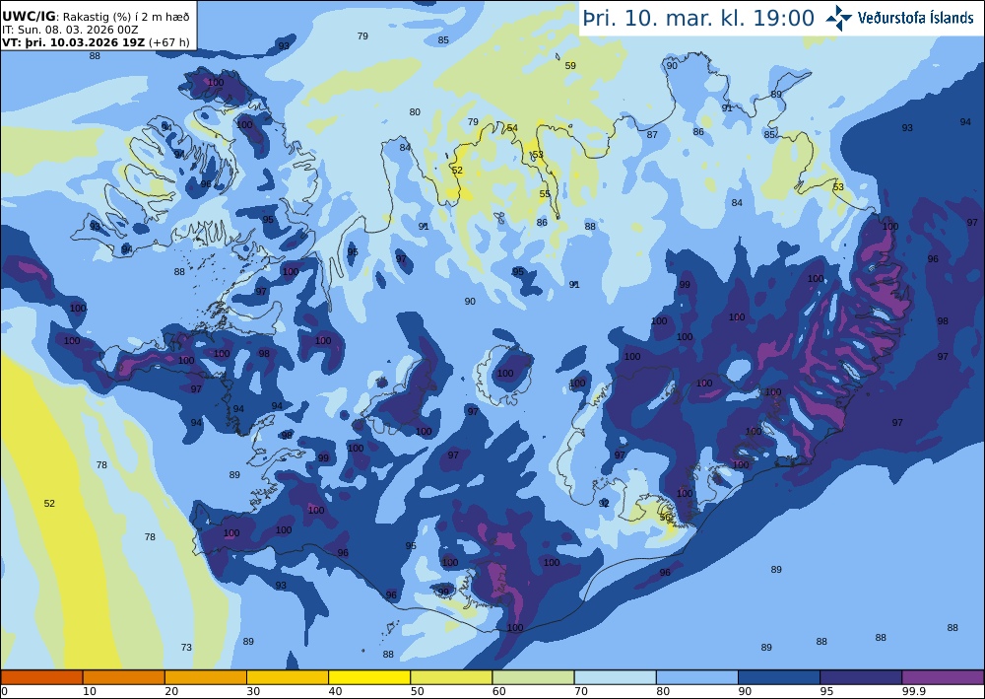Select the 'VT: þri. 10.03.2026 19Z (+67 h)' line

pyautogui.click(x=96, y=42)
